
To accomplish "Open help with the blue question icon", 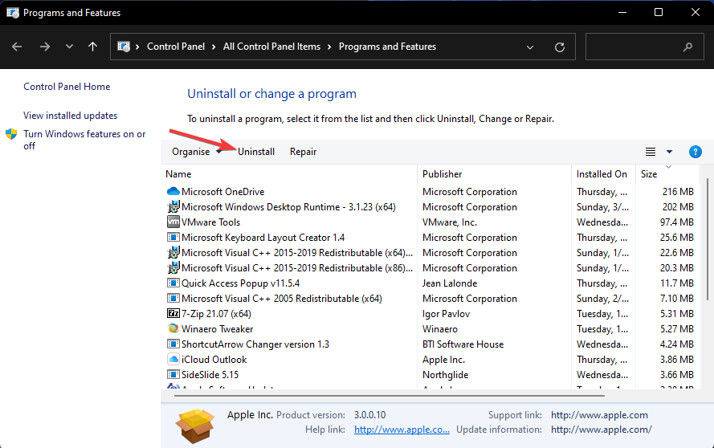I will pyautogui.click(x=695, y=152).
